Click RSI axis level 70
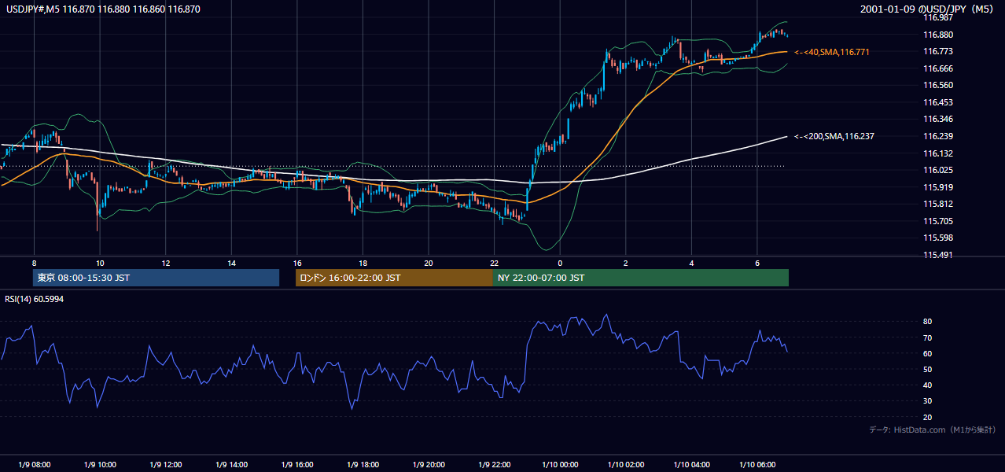This screenshot has height=472, width=1005. click(x=927, y=337)
